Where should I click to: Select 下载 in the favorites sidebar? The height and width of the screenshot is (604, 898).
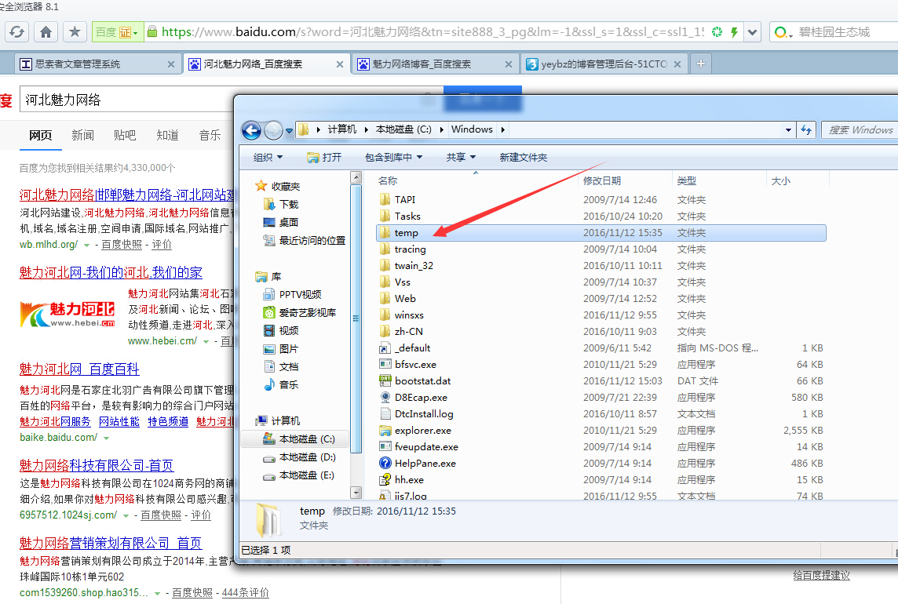point(281,205)
